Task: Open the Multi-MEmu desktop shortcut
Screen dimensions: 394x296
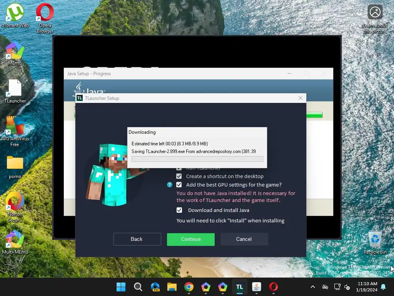Action: point(15,242)
